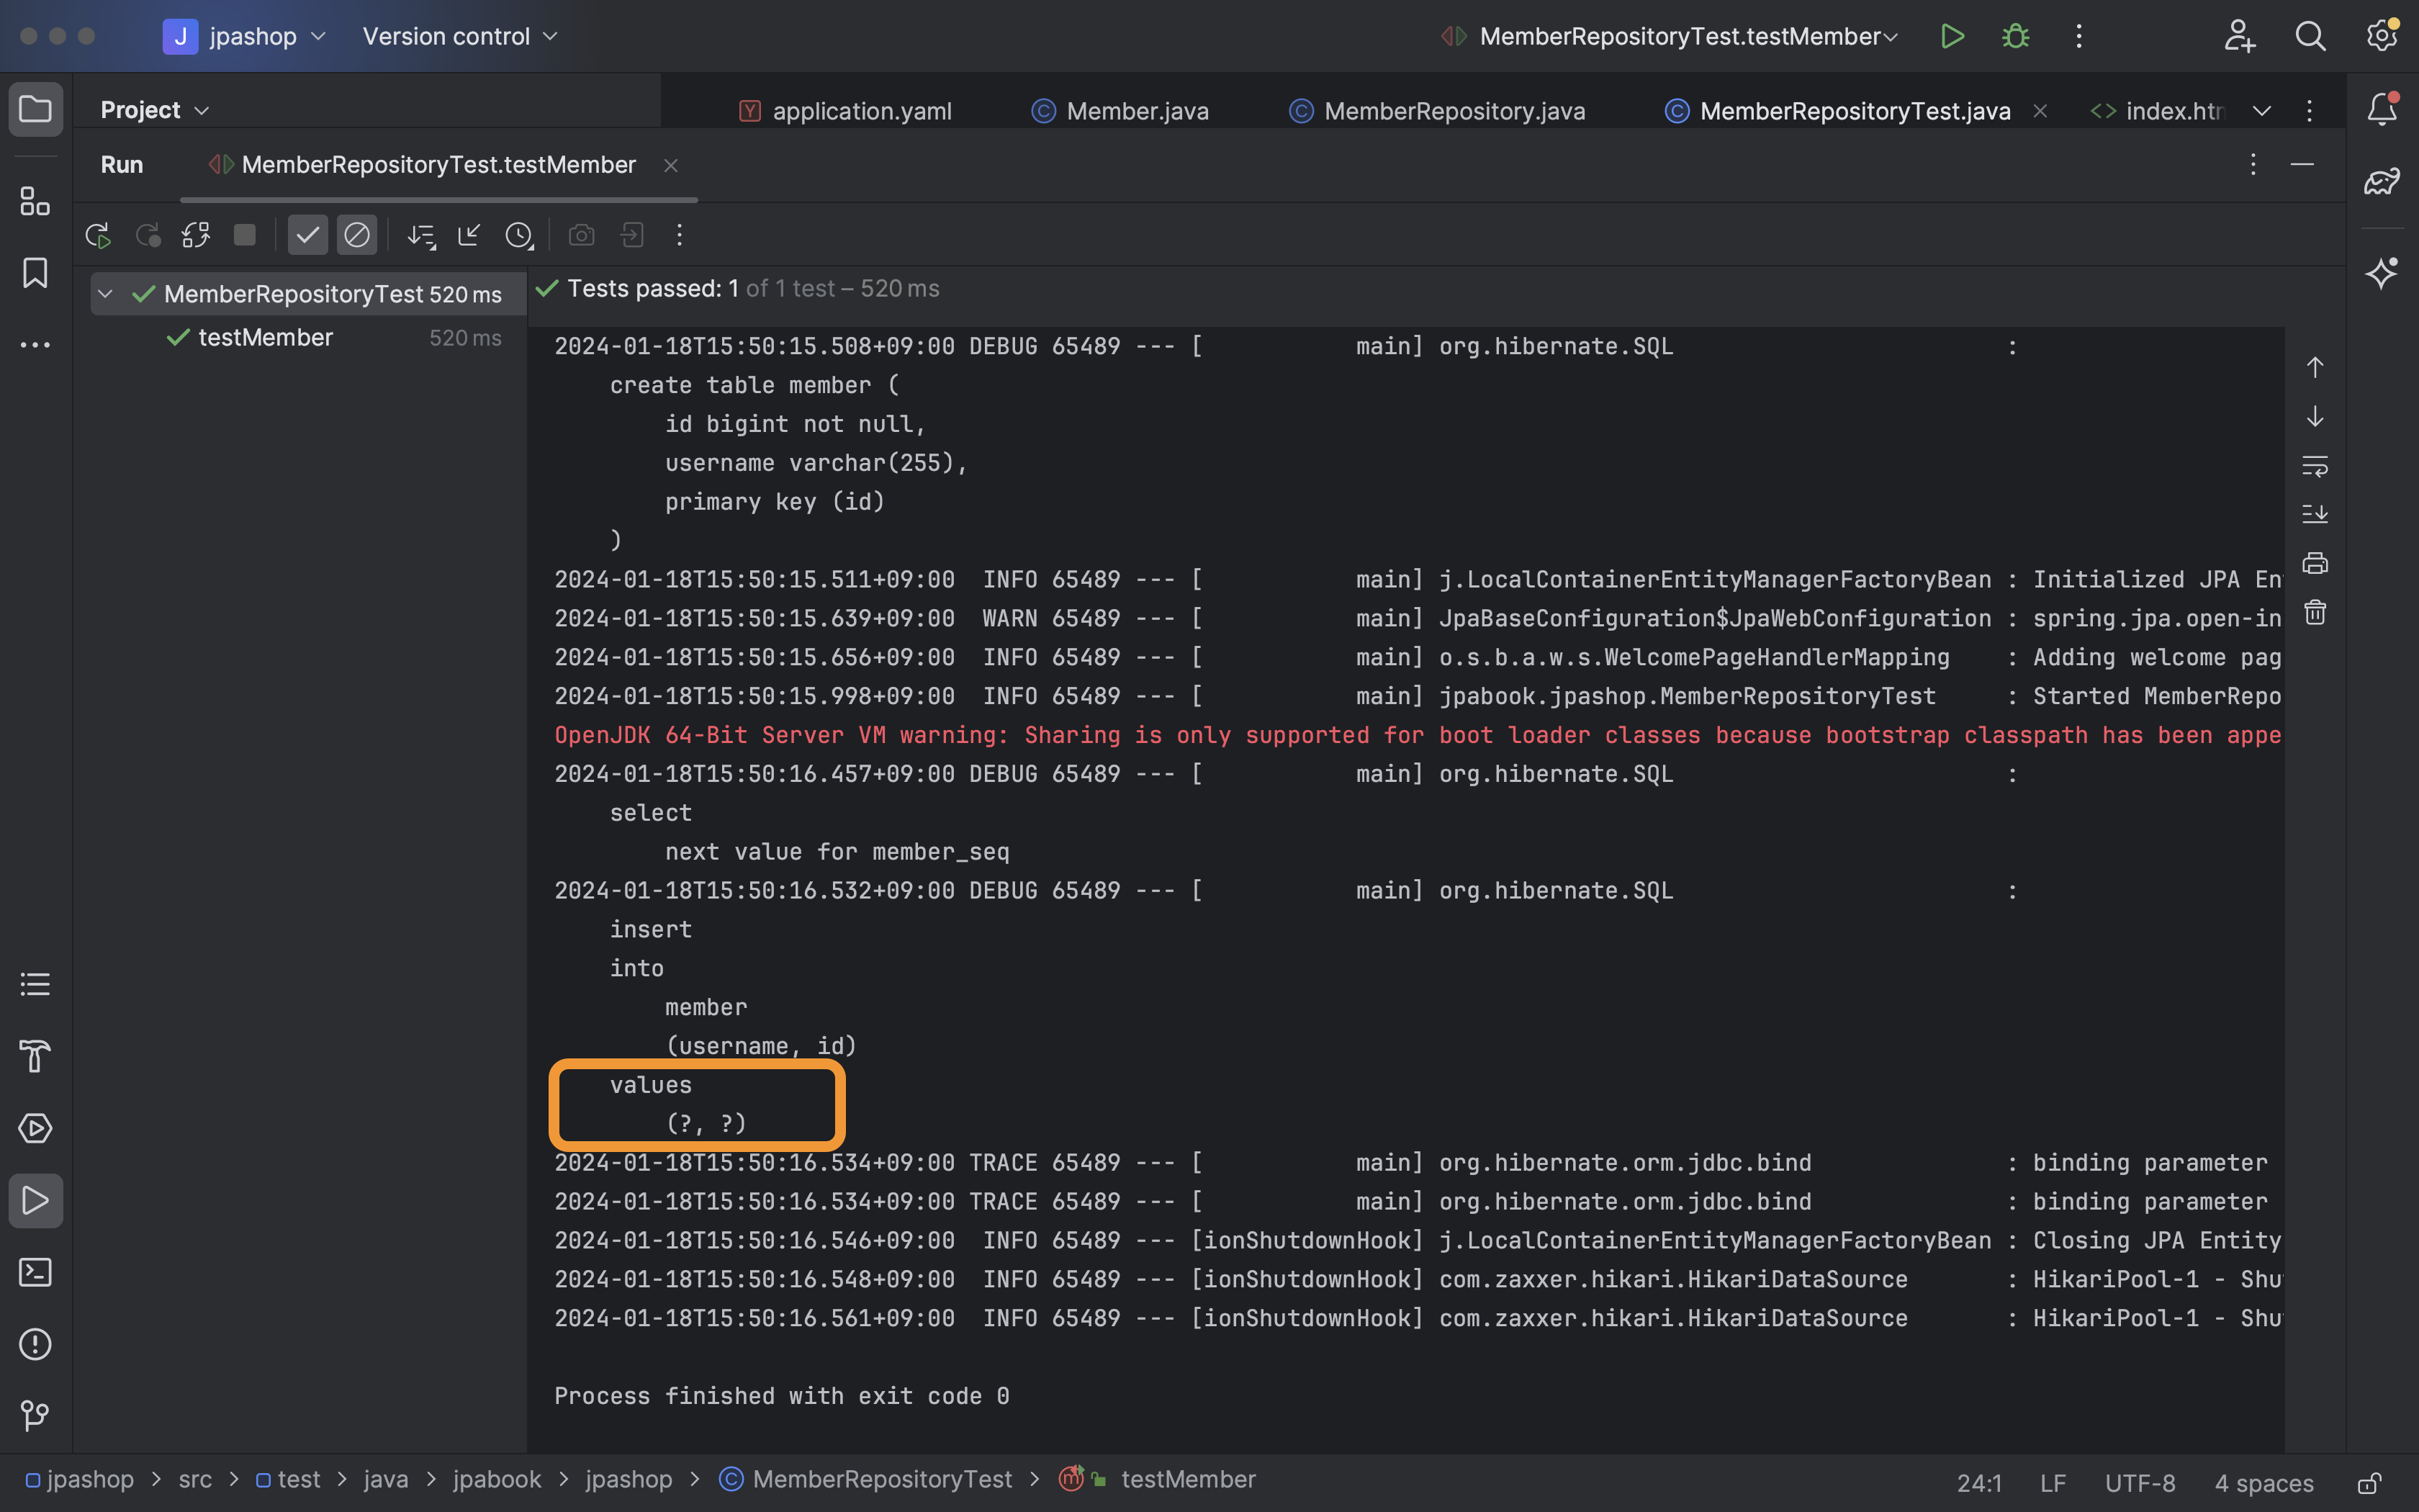Open the application.yaml editor tab
The width and height of the screenshot is (2419, 1512).
click(860, 111)
